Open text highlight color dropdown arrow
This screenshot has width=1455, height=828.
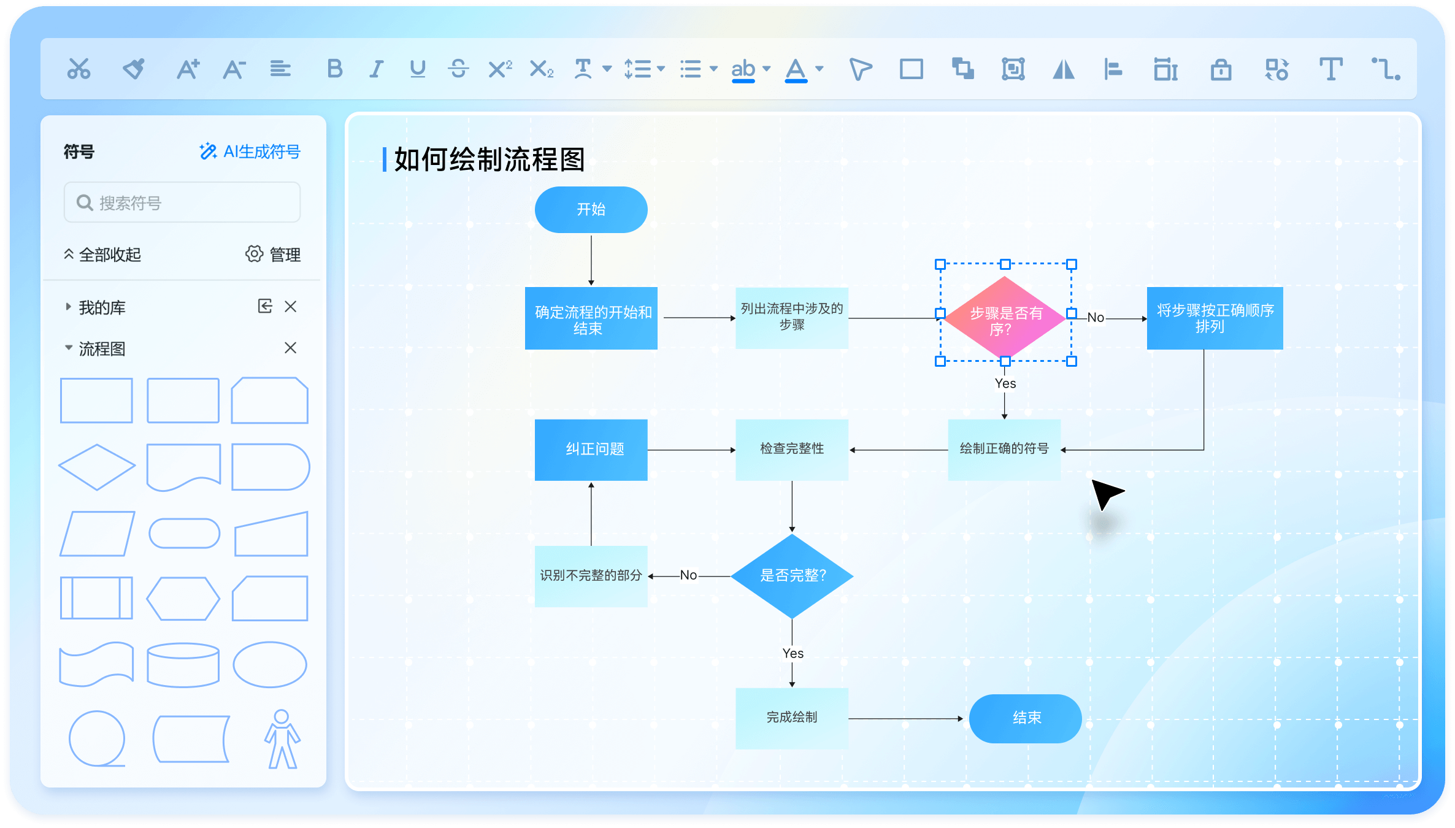[766, 69]
